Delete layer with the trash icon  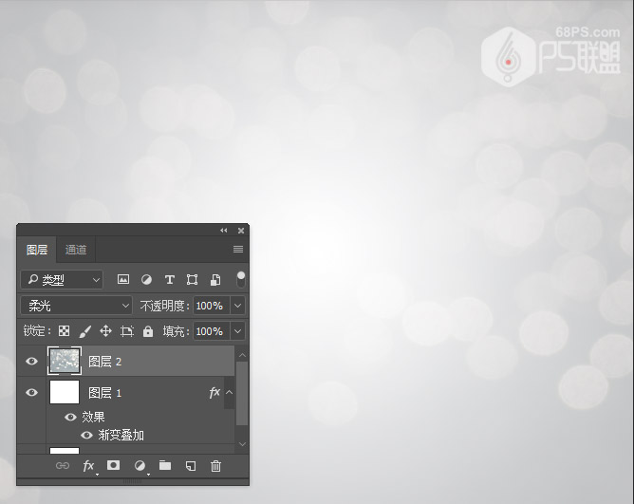click(215, 465)
